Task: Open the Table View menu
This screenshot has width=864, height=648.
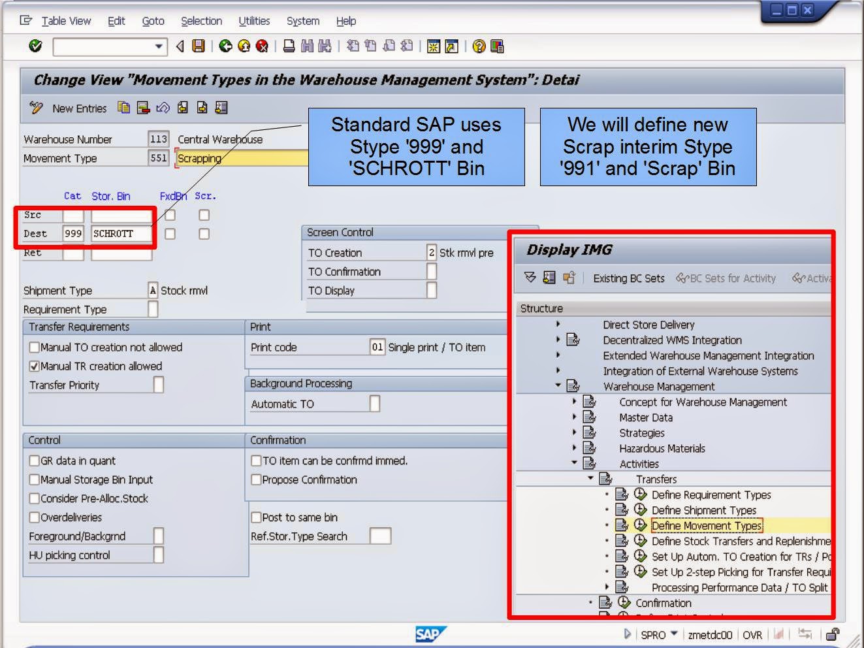Action: tap(66, 21)
